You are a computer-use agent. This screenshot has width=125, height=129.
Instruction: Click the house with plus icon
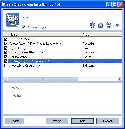tap(108, 25)
